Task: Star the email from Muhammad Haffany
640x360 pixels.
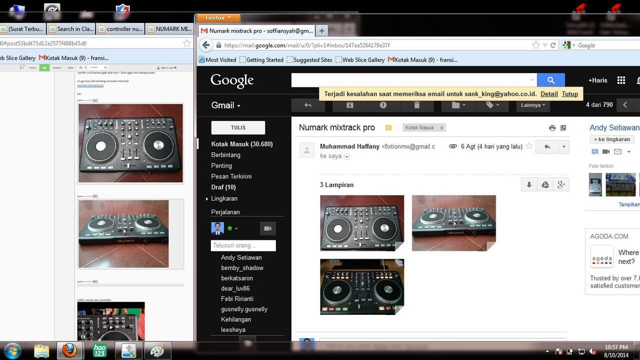Action: click(x=529, y=146)
